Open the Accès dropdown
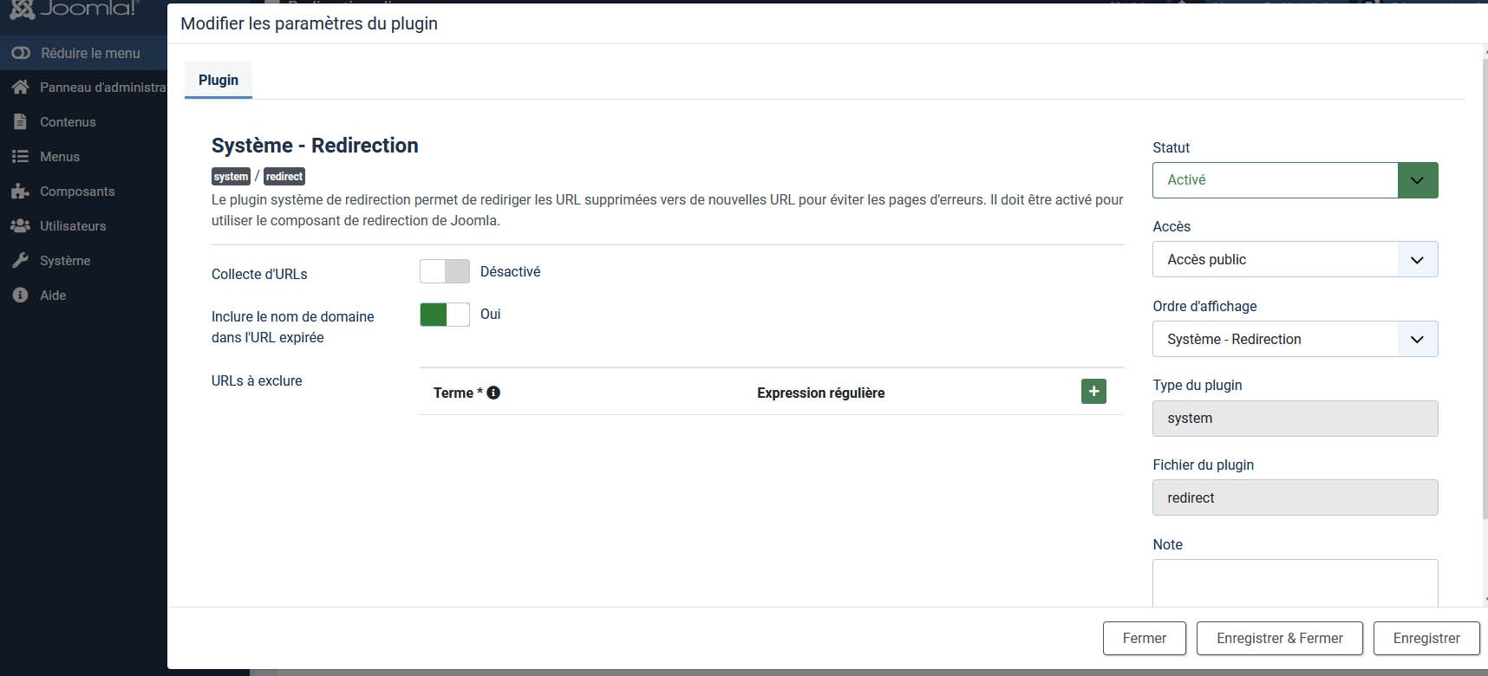1488x676 pixels. coord(1295,259)
